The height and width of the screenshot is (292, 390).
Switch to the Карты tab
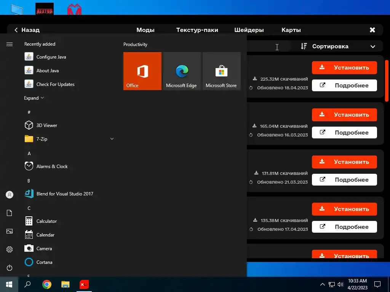click(291, 30)
